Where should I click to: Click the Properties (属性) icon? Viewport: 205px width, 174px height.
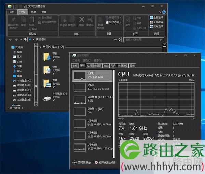click(x=128, y=20)
